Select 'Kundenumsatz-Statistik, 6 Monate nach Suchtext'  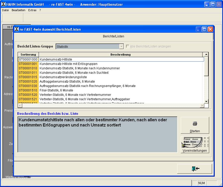(111, 73)
